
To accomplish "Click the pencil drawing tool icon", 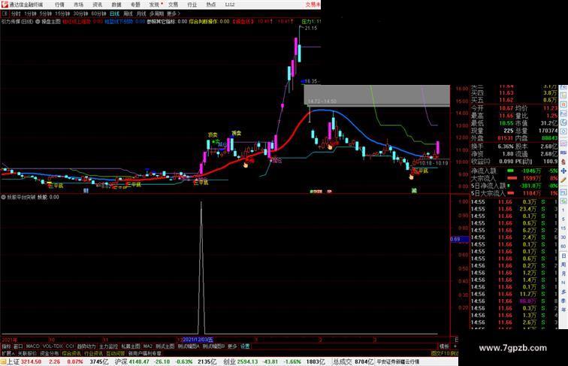I will 563,180.
